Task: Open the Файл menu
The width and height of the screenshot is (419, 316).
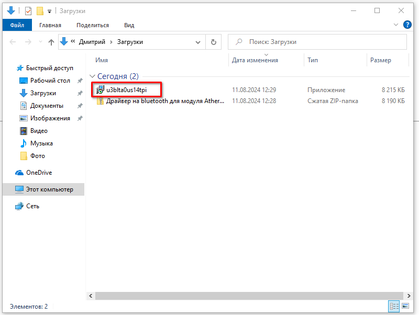Action: click(17, 25)
